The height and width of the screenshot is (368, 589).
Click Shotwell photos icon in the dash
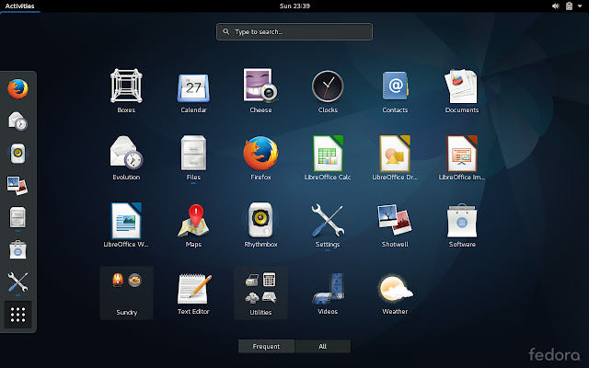17,186
